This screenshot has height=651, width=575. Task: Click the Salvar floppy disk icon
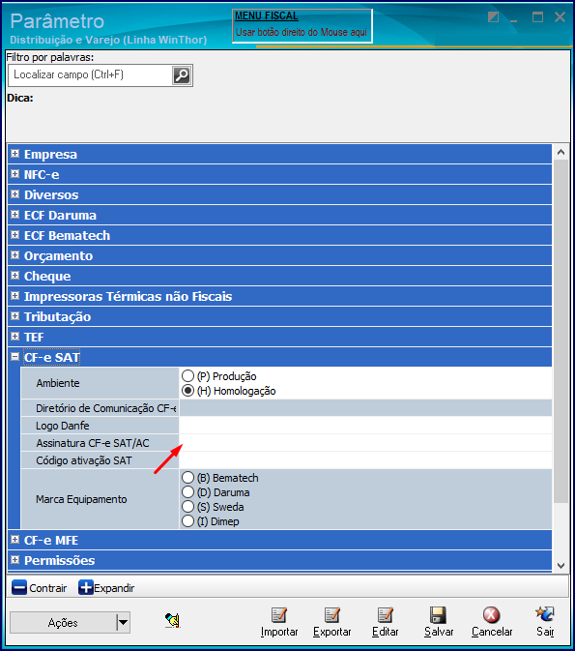[x=438, y=615]
